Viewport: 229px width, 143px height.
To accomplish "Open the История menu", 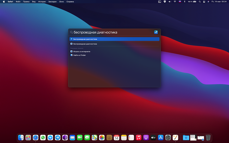I will (42, 2).
